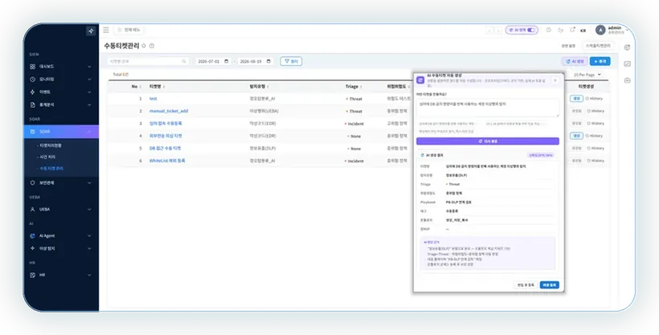Expand the 통계분석 menu chevron

tap(89, 104)
